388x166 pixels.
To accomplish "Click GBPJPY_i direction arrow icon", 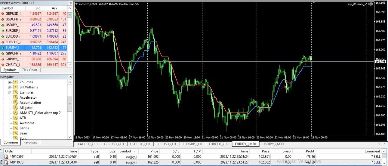I will (x=3, y=59).
